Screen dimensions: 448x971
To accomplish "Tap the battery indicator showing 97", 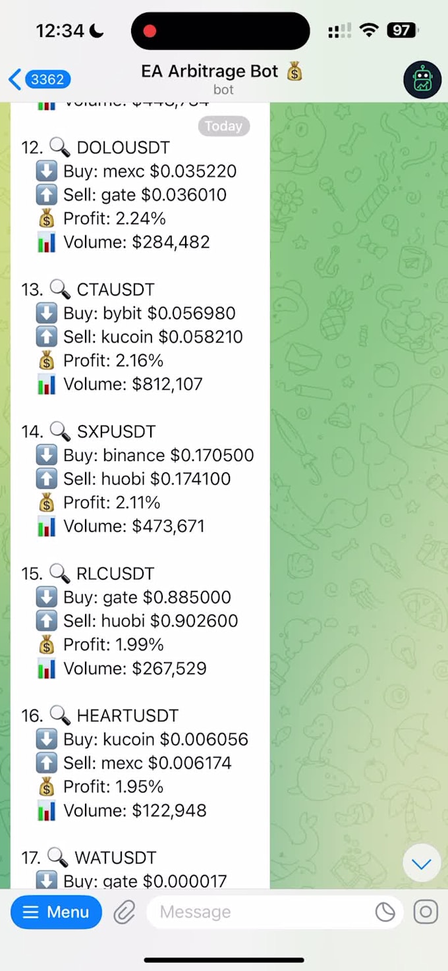I will (x=402, y=30).
